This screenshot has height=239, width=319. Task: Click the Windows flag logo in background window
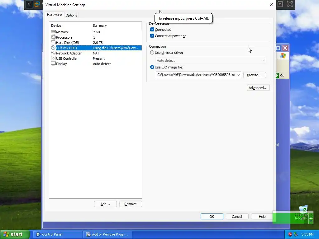click(x=283, y=55)
